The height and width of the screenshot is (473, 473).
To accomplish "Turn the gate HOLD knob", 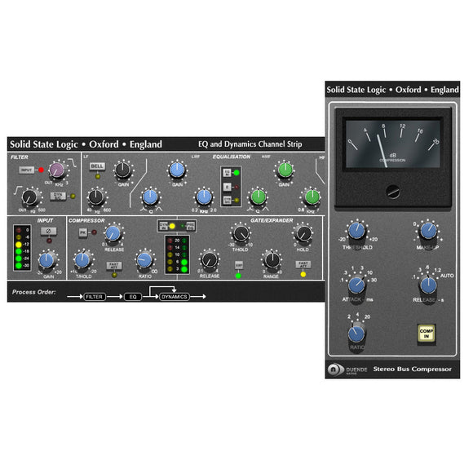I will pyautogui.click(x=303, y=233).
